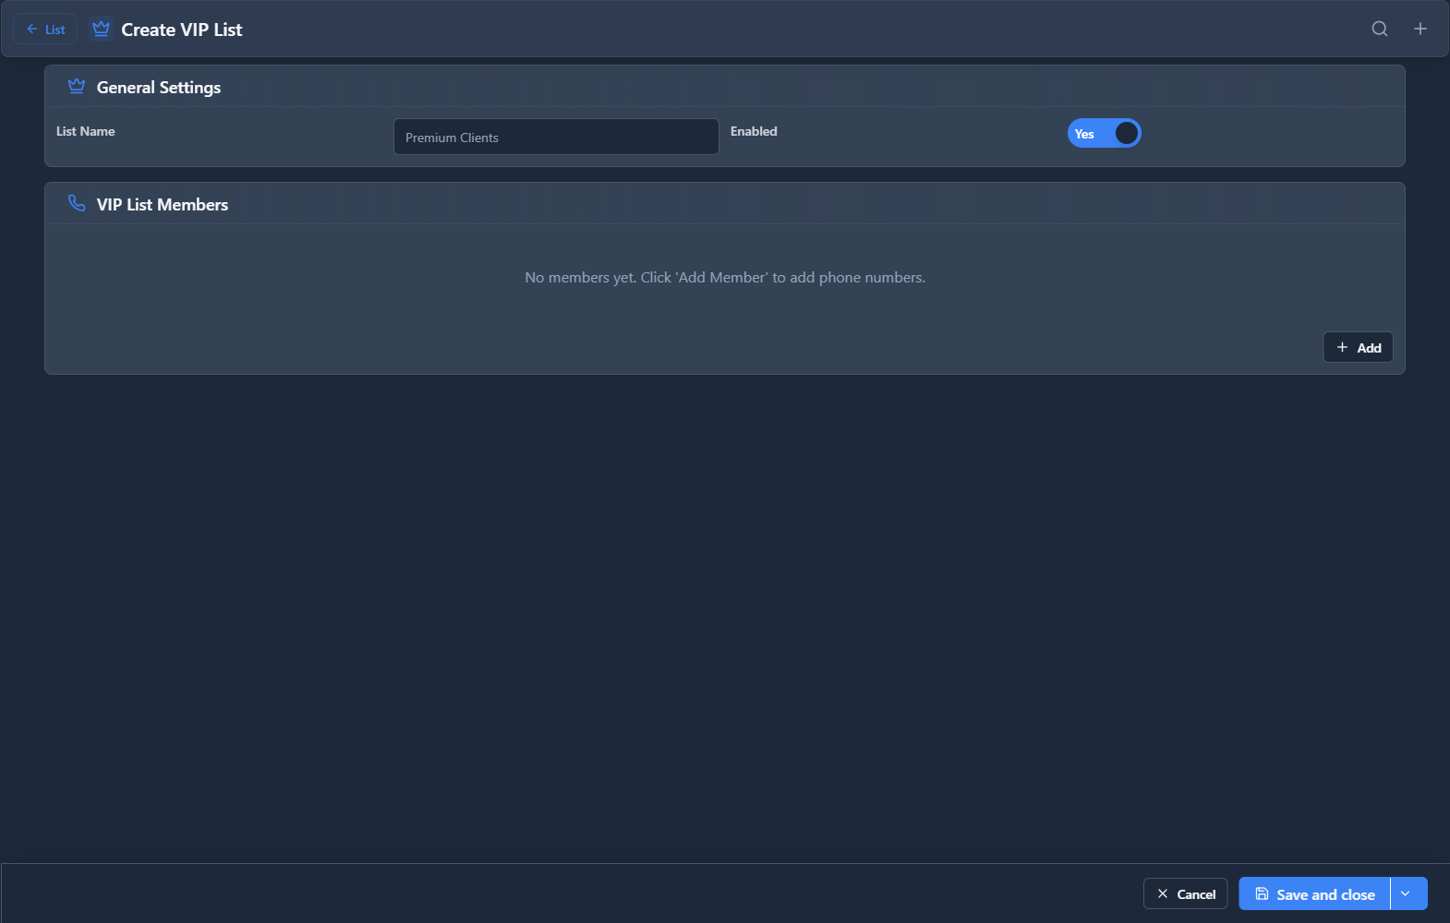Expand the save options dropdown arrow

(x=1405, y=893)
